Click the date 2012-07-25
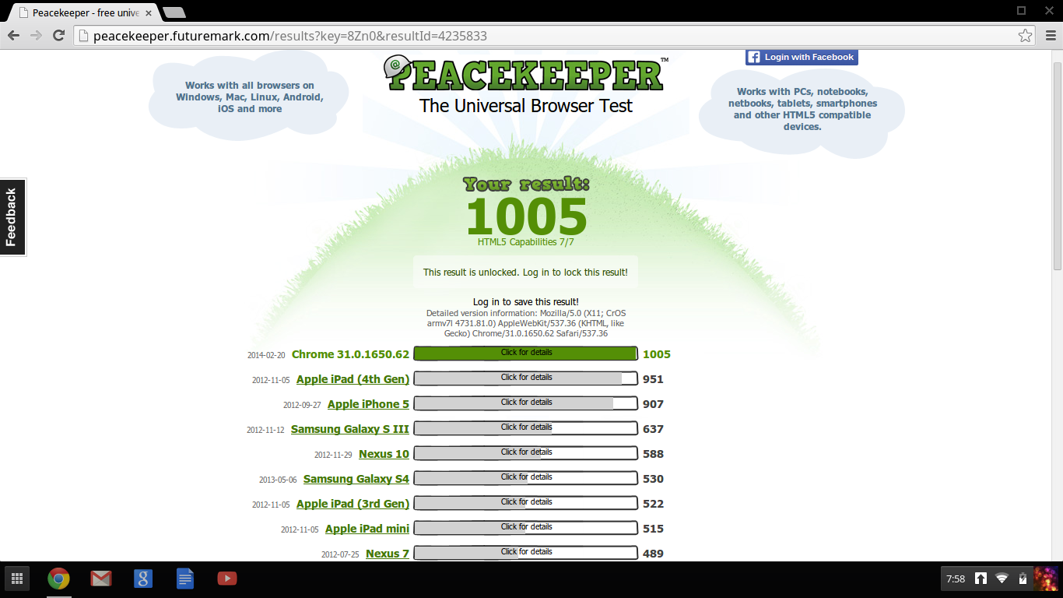 click(340, 554)
